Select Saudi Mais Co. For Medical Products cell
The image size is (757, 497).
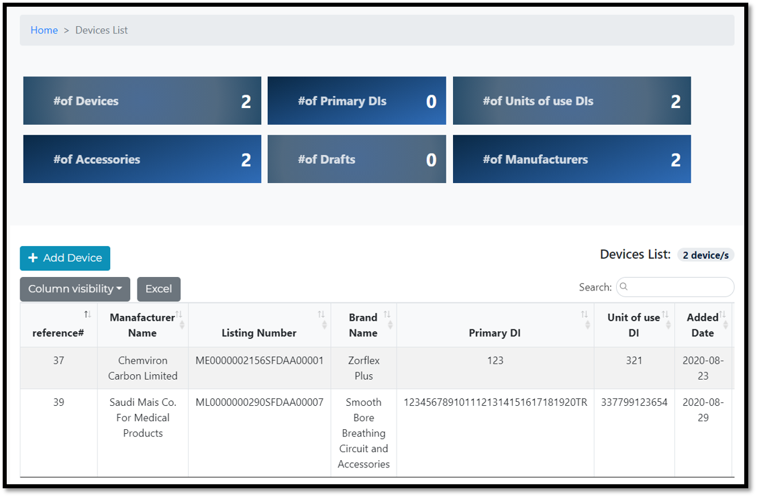coord(142,433)
